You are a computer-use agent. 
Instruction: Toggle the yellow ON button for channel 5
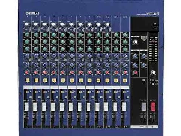click(x=63, y=80)
